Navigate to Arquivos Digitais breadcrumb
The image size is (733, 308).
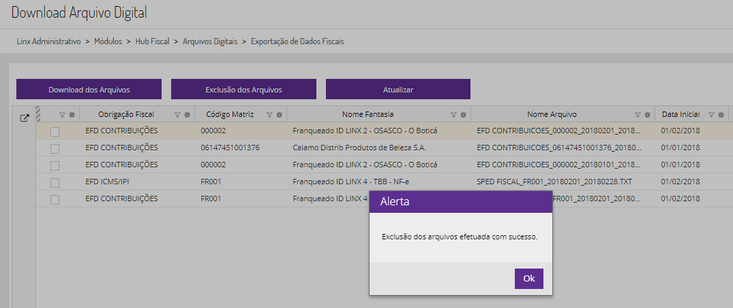coord(210,41)
